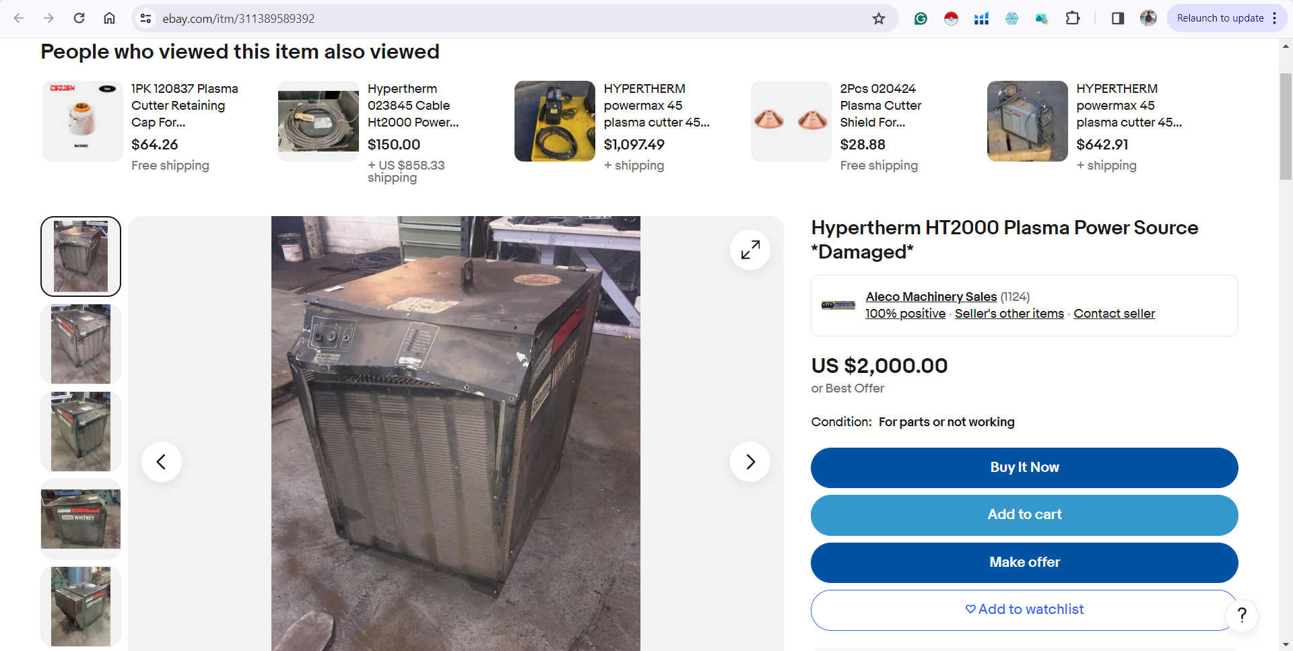Screen dimensions: 1293x651
Task: Open 1PK 120837 Plasma Cutter Retaining Cap listing
Action: click(185, 106)
